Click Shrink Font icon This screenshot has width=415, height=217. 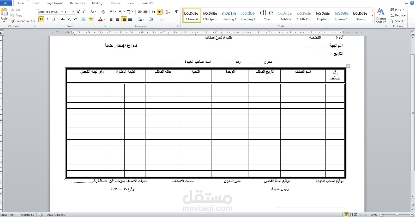[x=84, y=12]
